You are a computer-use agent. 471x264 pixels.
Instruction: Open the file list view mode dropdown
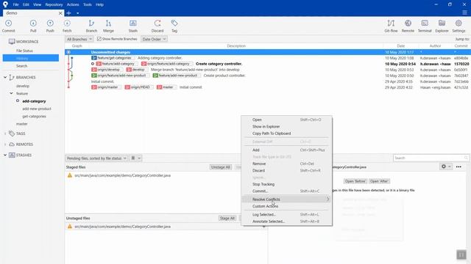pos(135,158)
